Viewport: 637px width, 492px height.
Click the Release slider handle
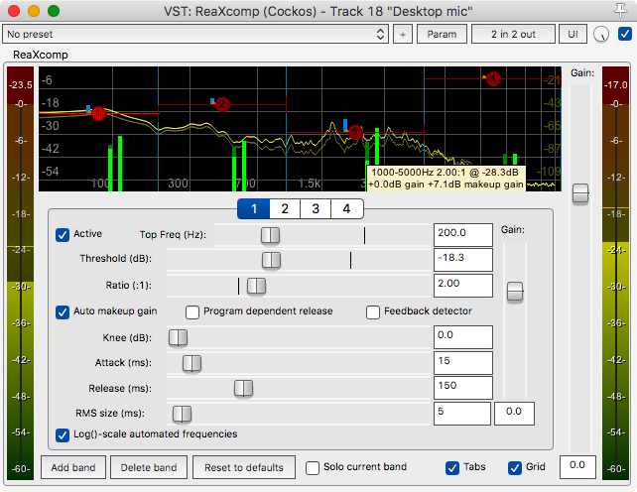coord(244,389)
